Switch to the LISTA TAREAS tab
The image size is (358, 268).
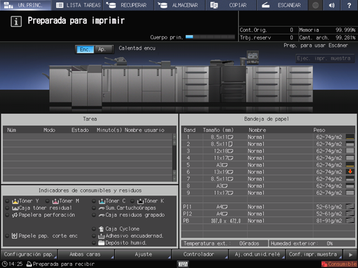[x=78, y=5]
